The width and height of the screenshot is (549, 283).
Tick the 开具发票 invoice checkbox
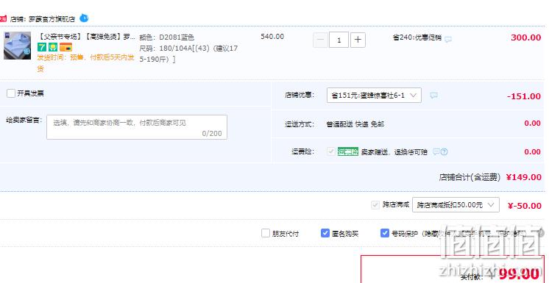[11, 93]
